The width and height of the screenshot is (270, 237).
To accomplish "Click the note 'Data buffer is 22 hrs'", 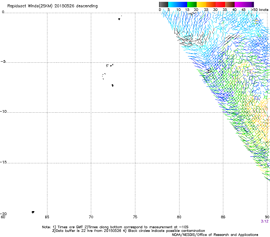I will [87, 231].
